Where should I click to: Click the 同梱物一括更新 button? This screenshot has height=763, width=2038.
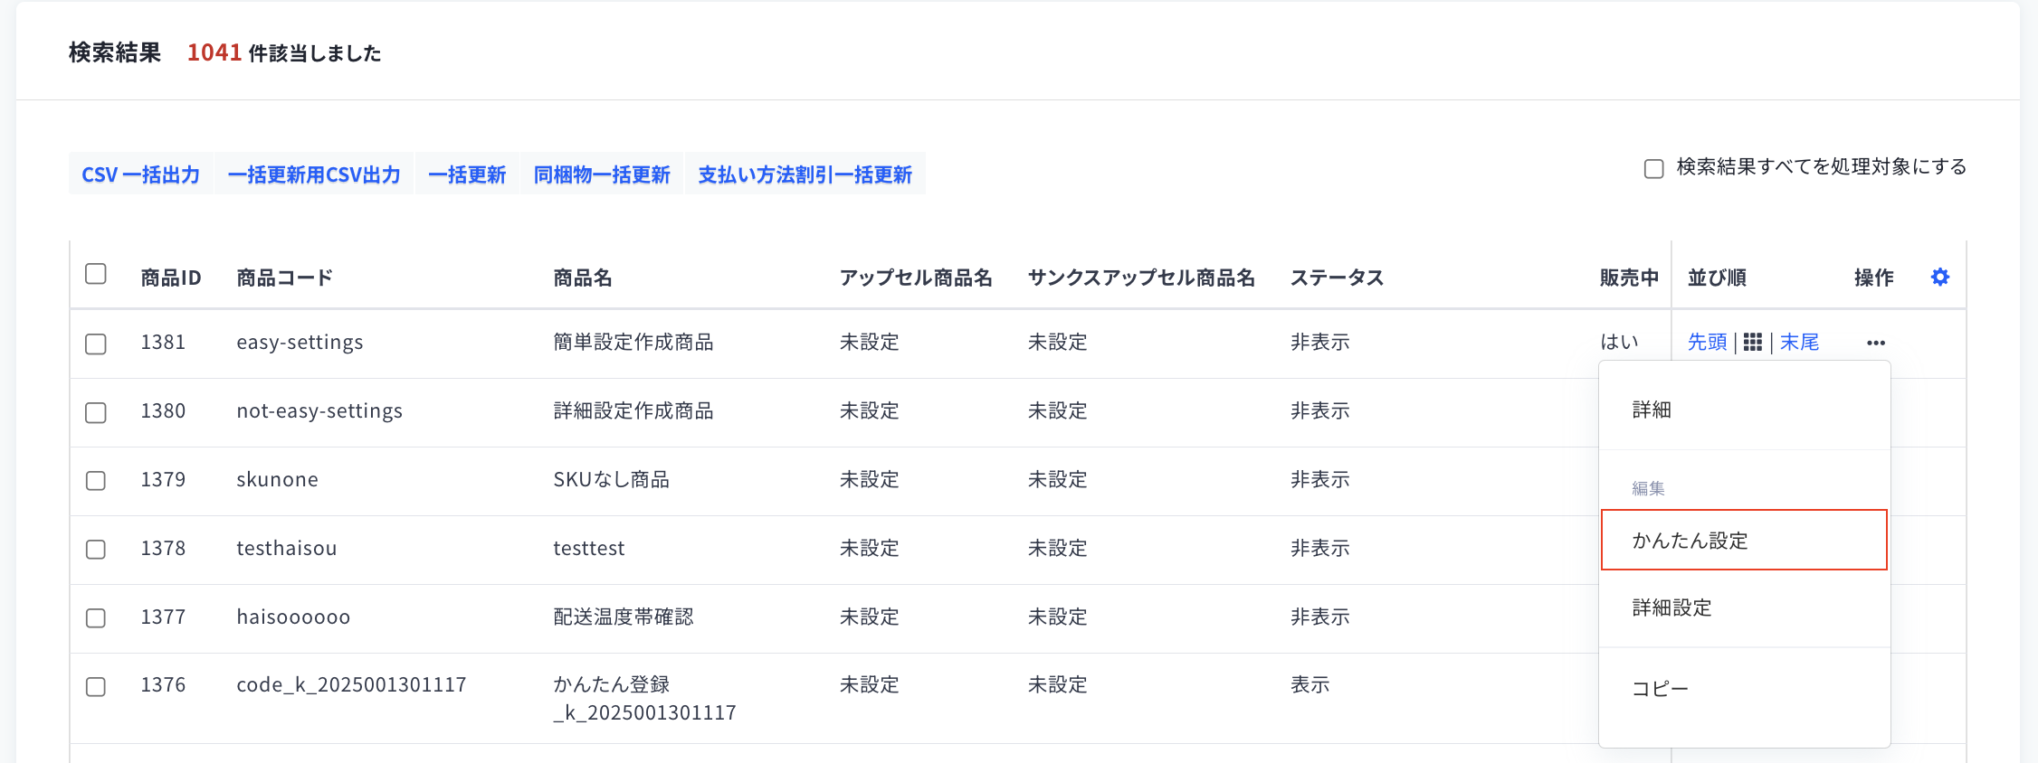click(602, 174)
